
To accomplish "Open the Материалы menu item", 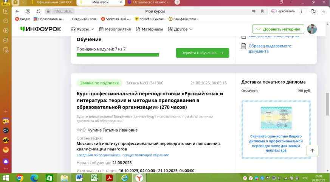I will [x=149, y=29].
